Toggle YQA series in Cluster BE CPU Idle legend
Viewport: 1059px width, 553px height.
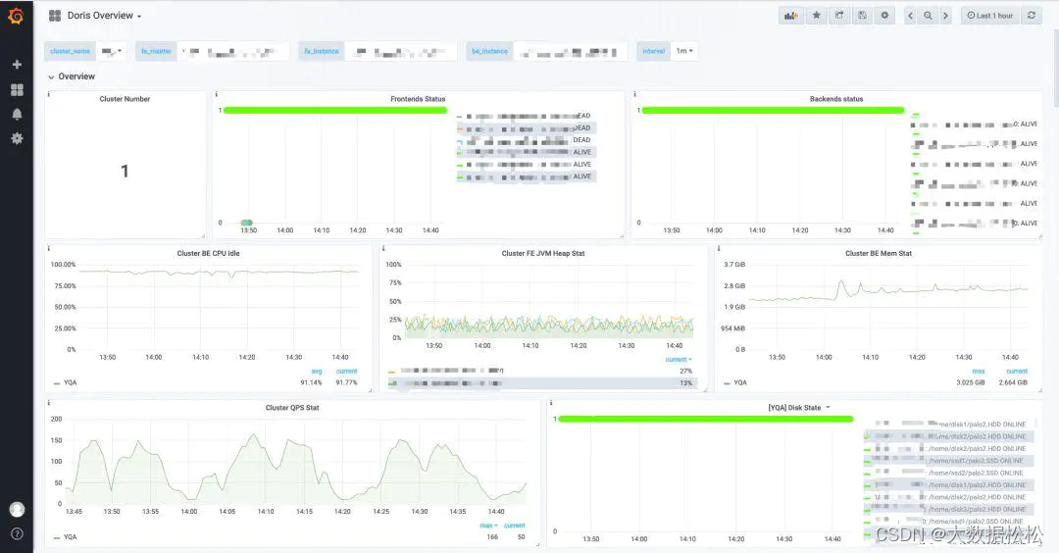click(71, 382)
